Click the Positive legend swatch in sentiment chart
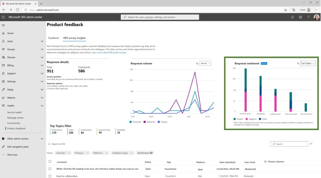Image resolution: width=321 pixels, height=178 pixels. point(234,119)
